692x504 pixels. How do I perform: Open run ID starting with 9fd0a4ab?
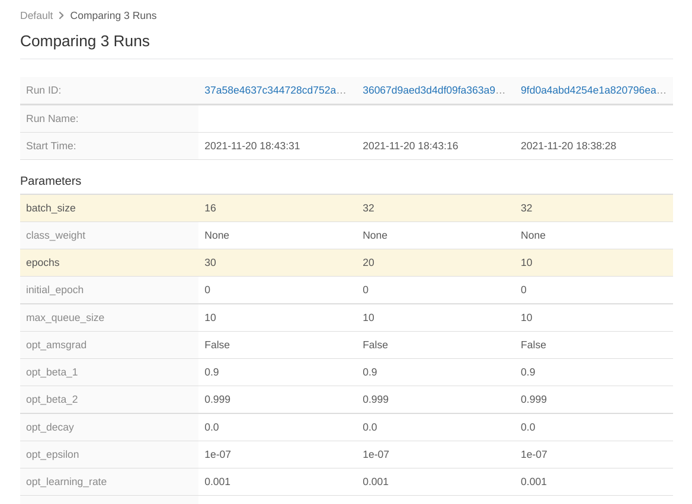[593, 91]
